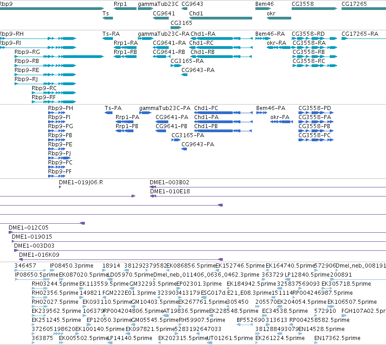The image size is (386, 345).
Task: Click protein okr-PA label
Action: point(280,117)
